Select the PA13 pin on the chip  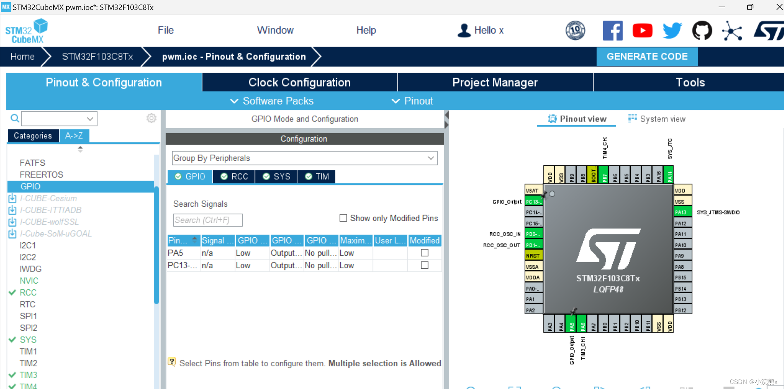tap(683, 212)
